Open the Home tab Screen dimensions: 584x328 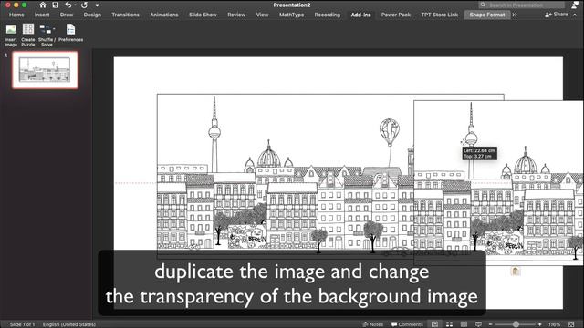tap(16, 15)
